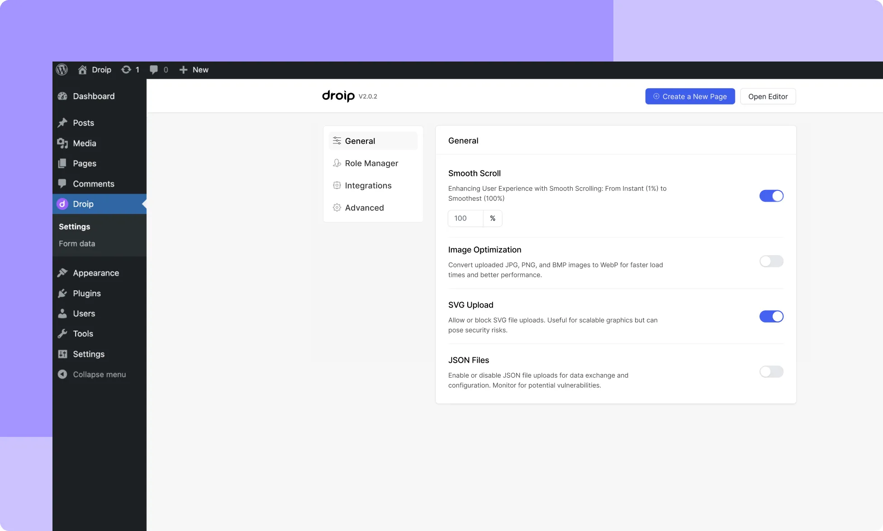Click the General settings icon

(336, 141)
